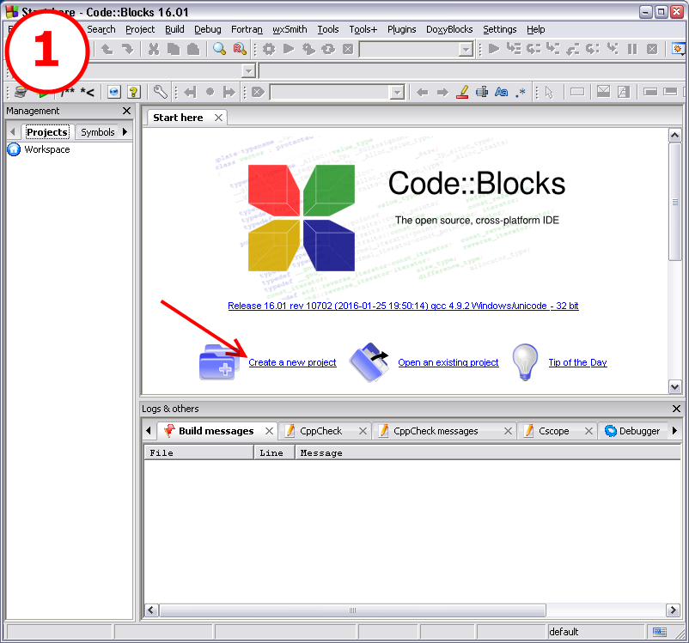Toggle regular expression search option

click(521, 92)
